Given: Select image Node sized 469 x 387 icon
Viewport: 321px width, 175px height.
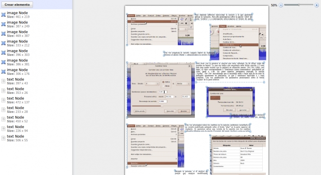Looking at the screenshot, I should pyautogui.click(x=4, y=34).
